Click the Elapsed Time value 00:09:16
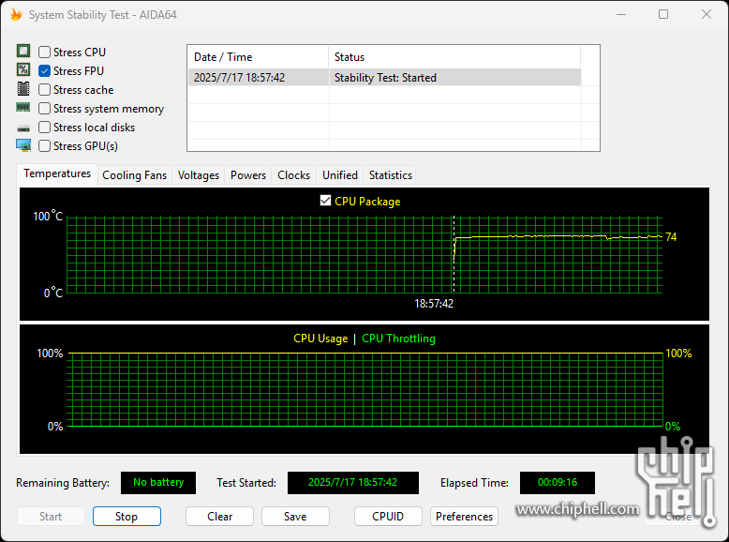 (x=558, y=482)
